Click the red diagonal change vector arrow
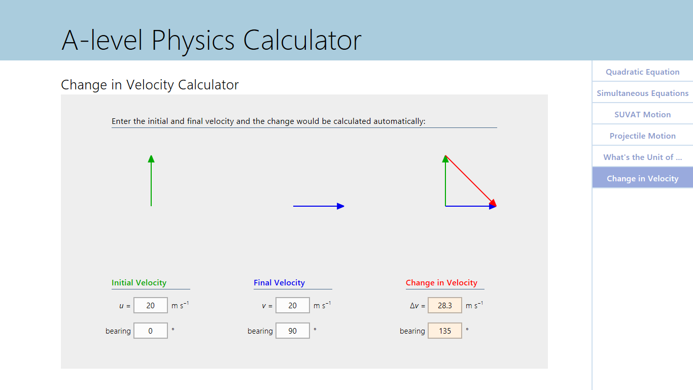This screenshot has width=693, height=390. 471,181
